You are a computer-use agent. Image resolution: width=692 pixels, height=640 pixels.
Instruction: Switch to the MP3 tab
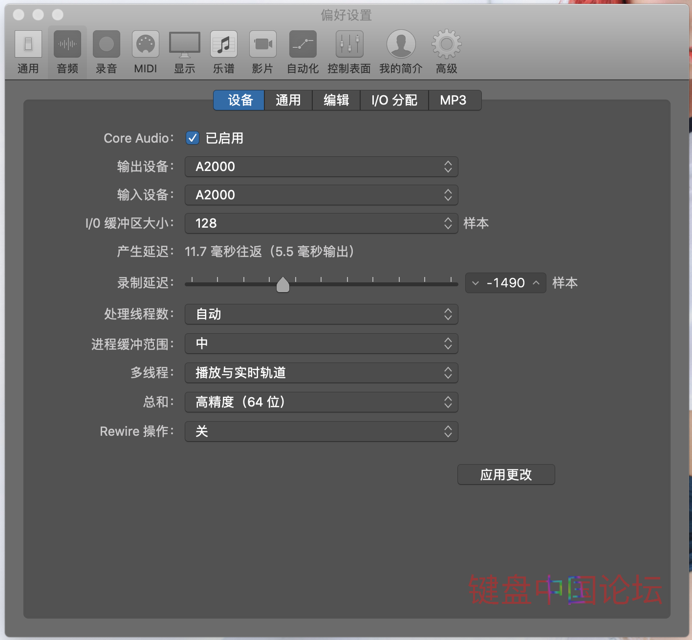coord(454,100)
